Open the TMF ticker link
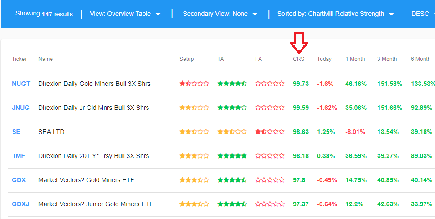The image size is (435, 219). (19, 156)
